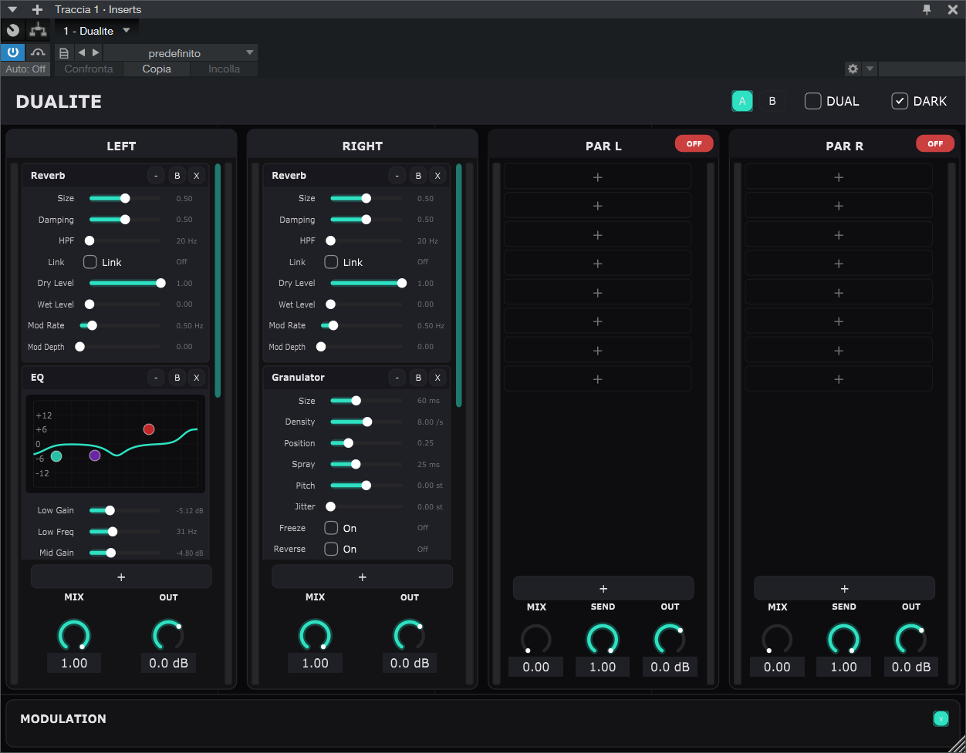Deactivate plugin with the blue power icon
The width and height of the screenshot is (966, 753).
pos(12,52)
